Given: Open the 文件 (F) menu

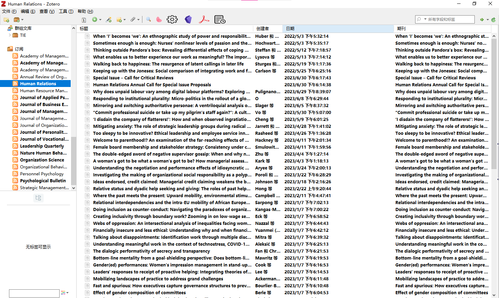Looking at the screenshot, I should pyautogui.click(x=9, y=11).
